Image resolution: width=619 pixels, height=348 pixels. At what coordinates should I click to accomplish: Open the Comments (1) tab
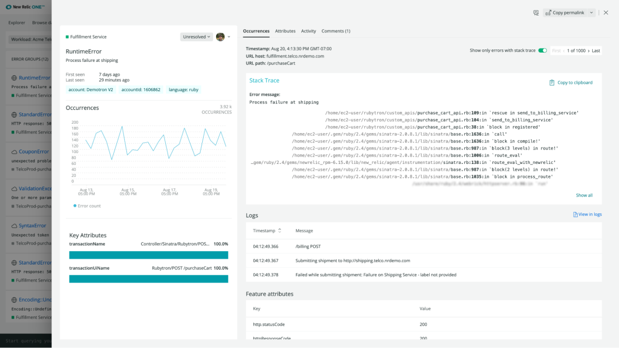click(336, 31)
